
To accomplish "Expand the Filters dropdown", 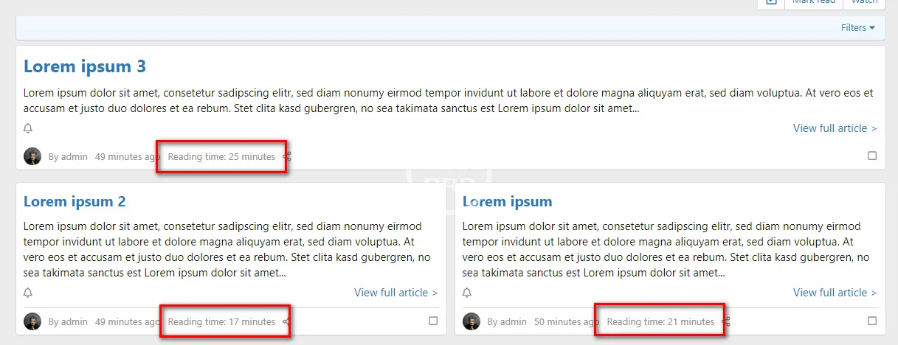I will click(x=857, y=28).
